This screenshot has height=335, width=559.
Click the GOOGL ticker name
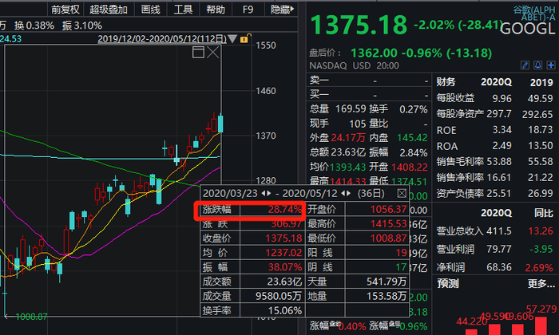coord(528,29)
